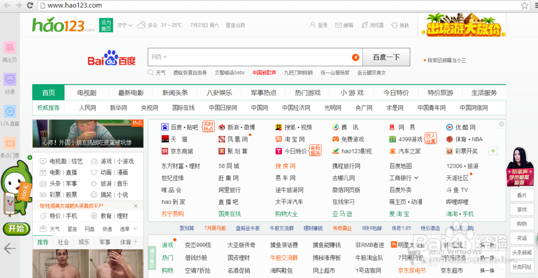Open the 济宁 city dropdown
Image resolution: width=538 pixels, height=278 pixels.
point(125,25)
